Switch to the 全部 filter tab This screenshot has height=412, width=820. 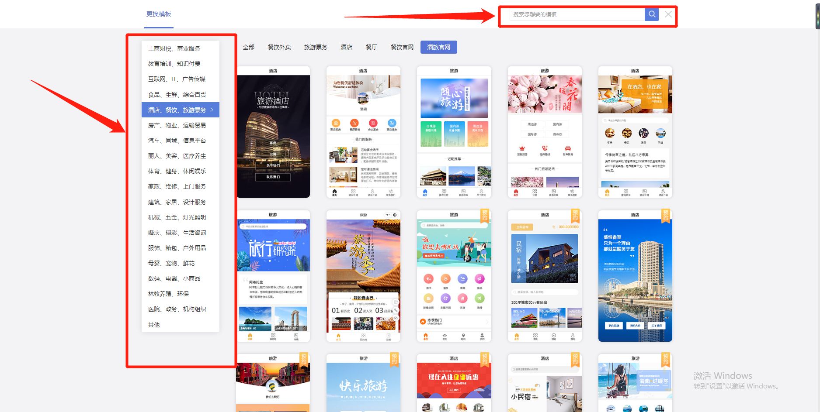click(x=248, y=47)
